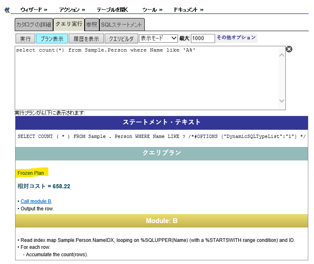Click the プラン表示 button

pyautogui.click(x=52, y=39)
